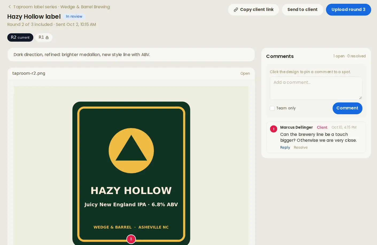
Task: Click the Comments panel heading
Action: [x=280, y=56]
